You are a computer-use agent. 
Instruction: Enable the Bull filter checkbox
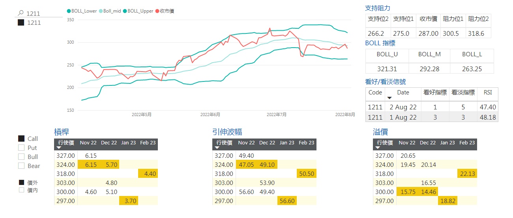pyautogui.click(x=21, y=157)
